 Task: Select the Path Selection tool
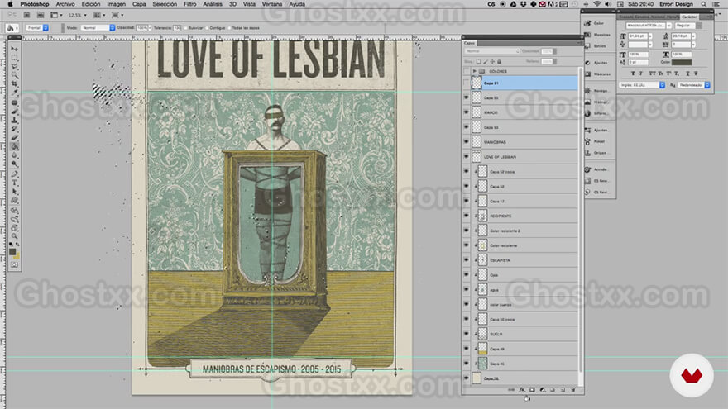14,192
